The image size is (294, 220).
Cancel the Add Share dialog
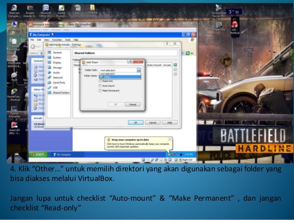(x=133, y=104)
